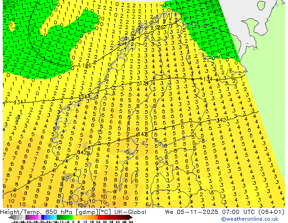Click the We 05-11-2025 07:00 UTC timestamp

pos(211,212)
